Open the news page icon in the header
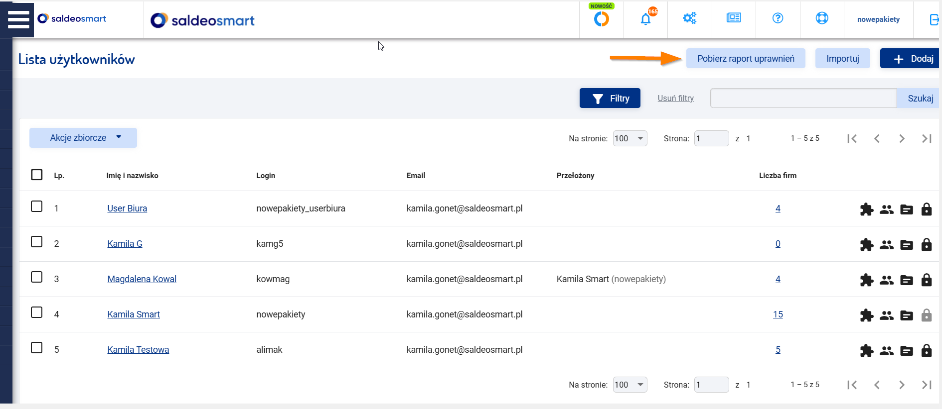 pos(734,18)
